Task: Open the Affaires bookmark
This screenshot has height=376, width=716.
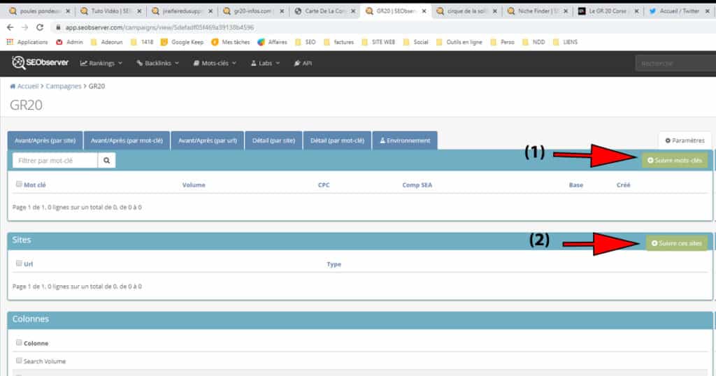Action: [272, 42]
